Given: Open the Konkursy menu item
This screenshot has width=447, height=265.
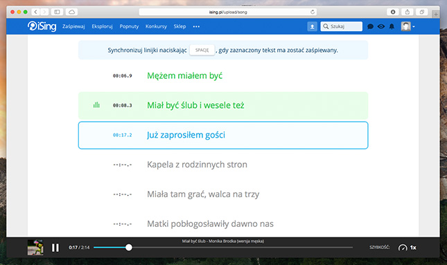Looking at the screenshot, I should click(x=156, y=26).
